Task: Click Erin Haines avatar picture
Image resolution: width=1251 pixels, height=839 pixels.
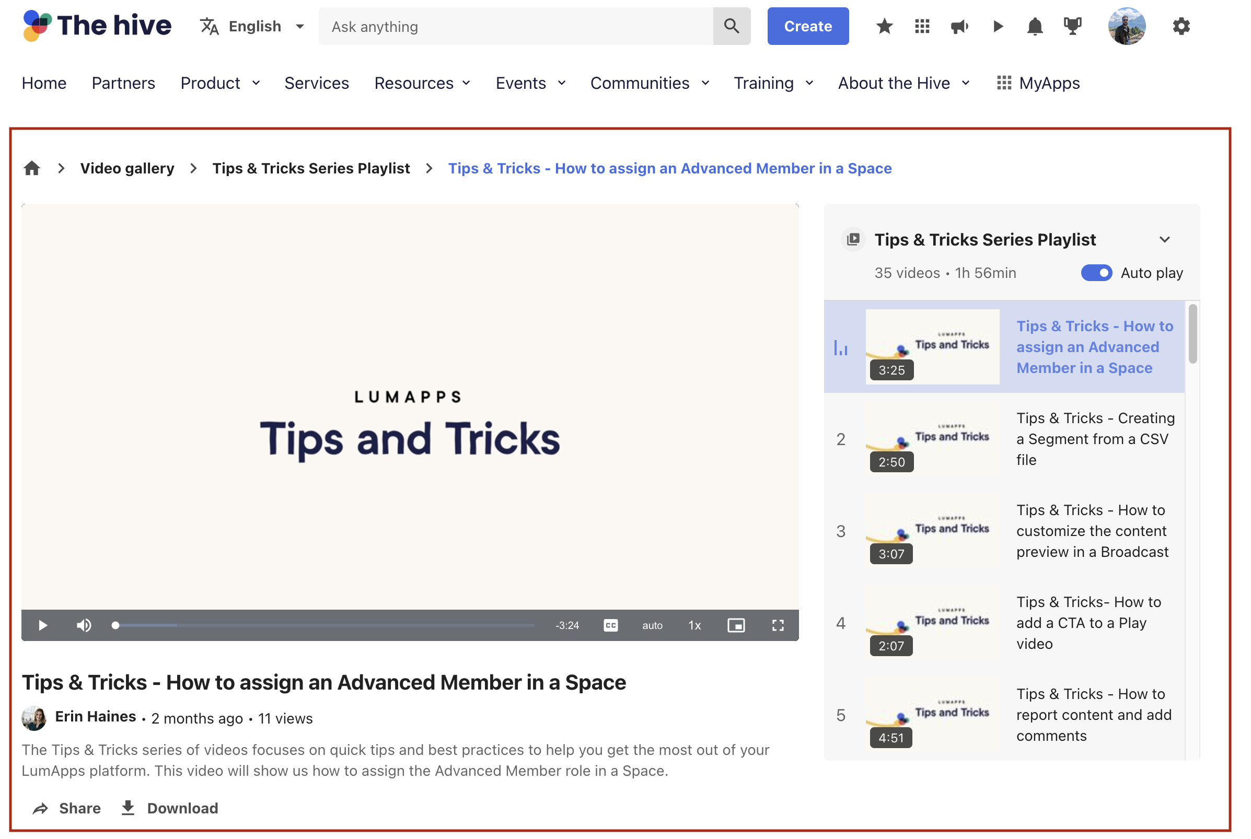Action: (34, 718)
